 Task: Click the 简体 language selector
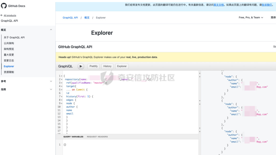(x=273, y=17)
